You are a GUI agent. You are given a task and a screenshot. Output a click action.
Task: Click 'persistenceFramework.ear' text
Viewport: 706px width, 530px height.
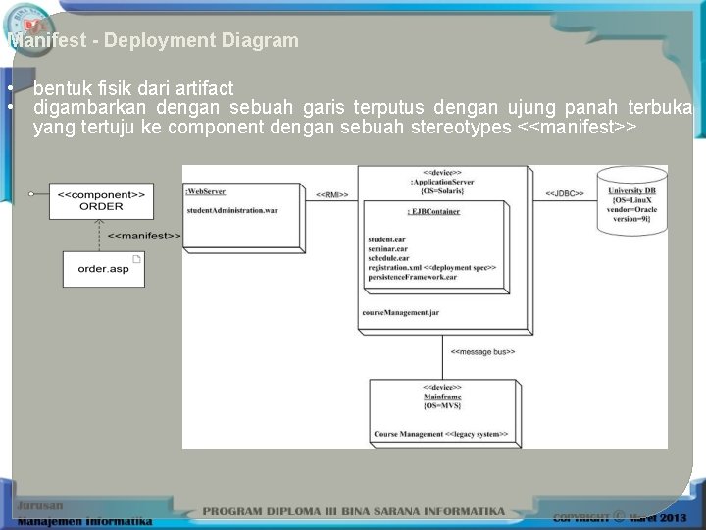tap(413, 277)
